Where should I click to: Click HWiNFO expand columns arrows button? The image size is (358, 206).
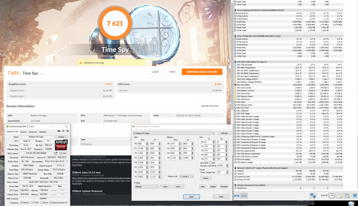(x=237, y=196)
